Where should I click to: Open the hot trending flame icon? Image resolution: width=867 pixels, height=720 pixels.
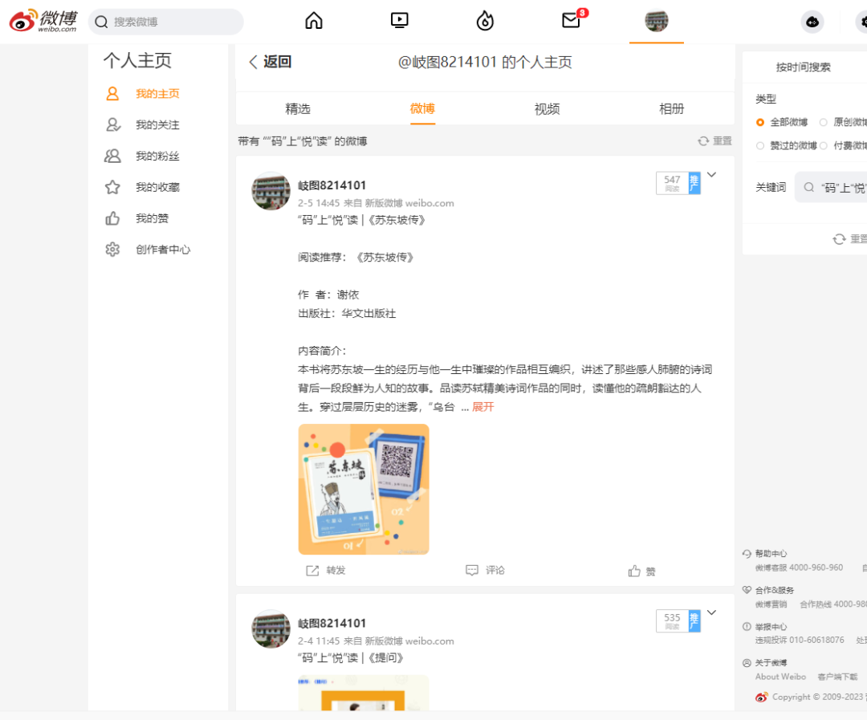click(x=485, y=21)
